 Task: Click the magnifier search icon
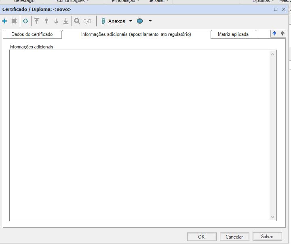click(77, 21)
